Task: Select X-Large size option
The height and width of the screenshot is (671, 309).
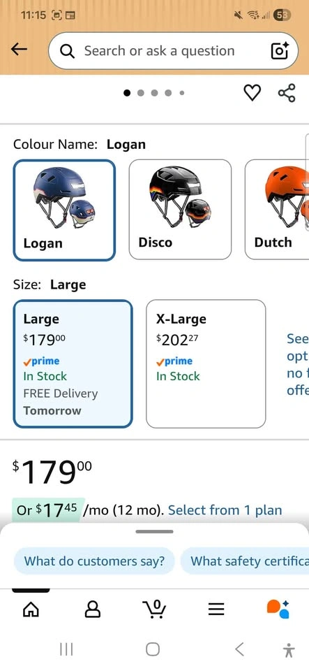Action: click(x=206, y=363)
